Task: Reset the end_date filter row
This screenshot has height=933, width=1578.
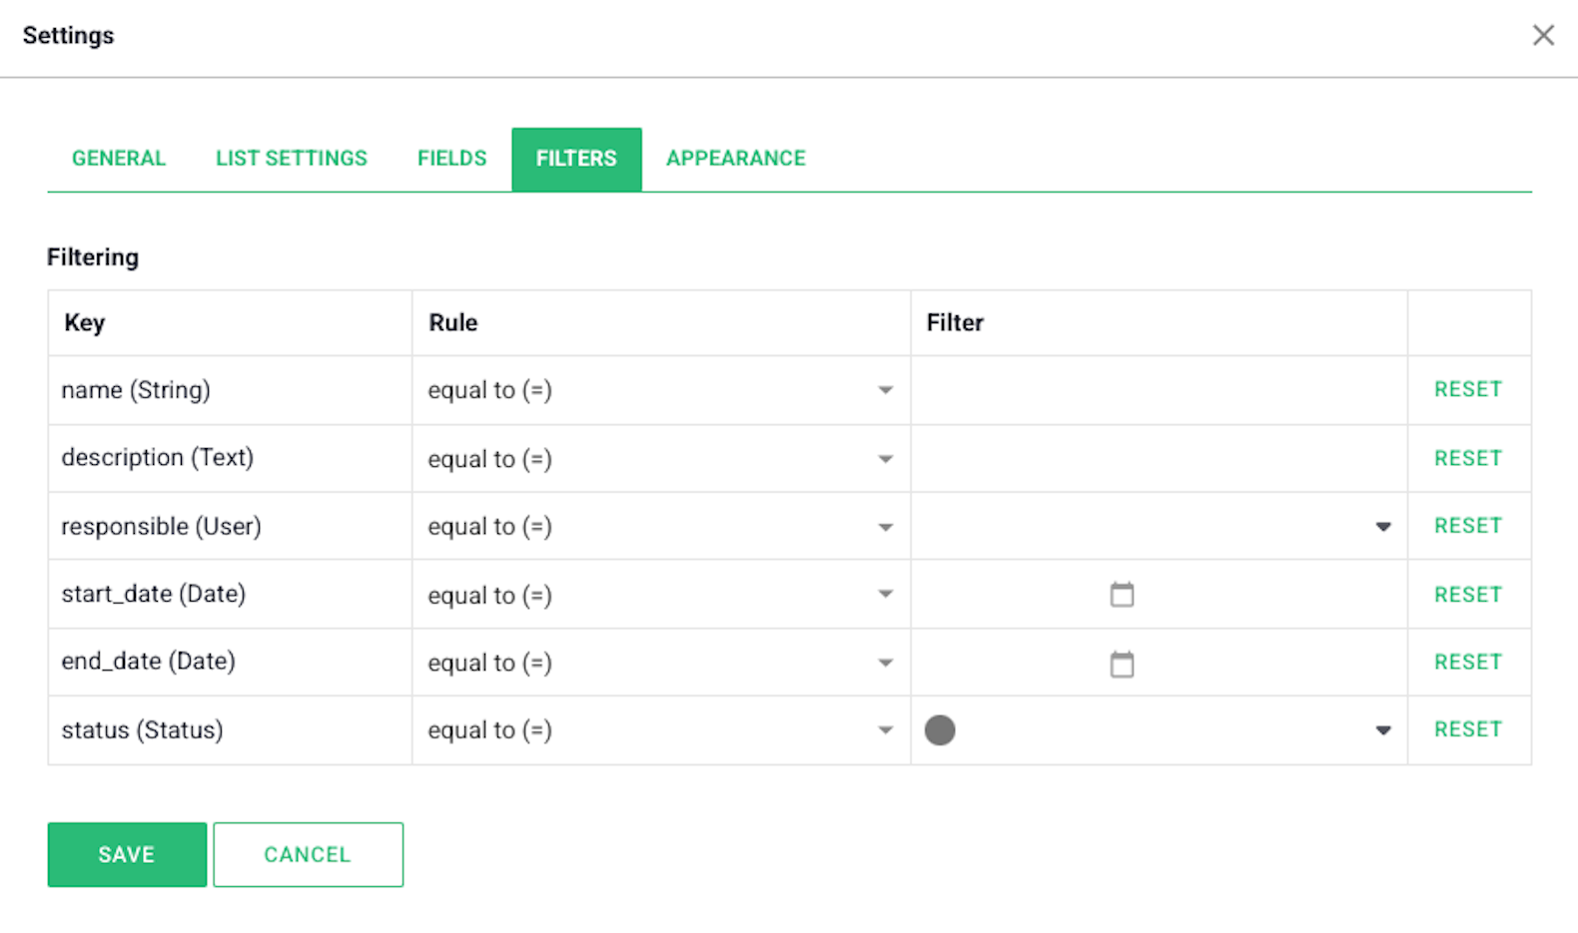Action: (x=1468, y=662)
